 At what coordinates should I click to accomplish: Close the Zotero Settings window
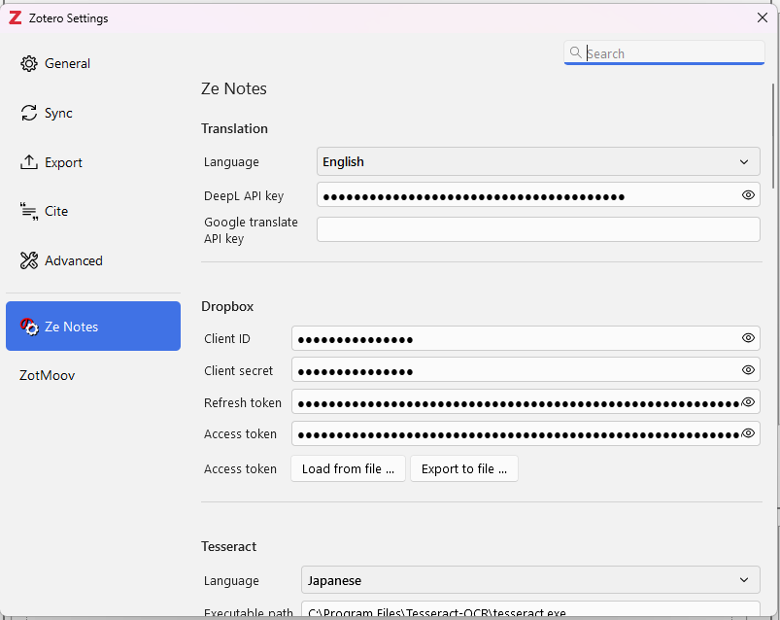click(x=763, y=17)
